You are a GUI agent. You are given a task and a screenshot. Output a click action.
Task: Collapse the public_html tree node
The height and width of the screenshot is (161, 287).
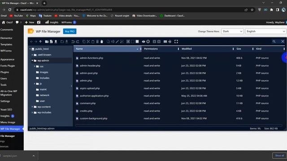click(x=30, y=49)
